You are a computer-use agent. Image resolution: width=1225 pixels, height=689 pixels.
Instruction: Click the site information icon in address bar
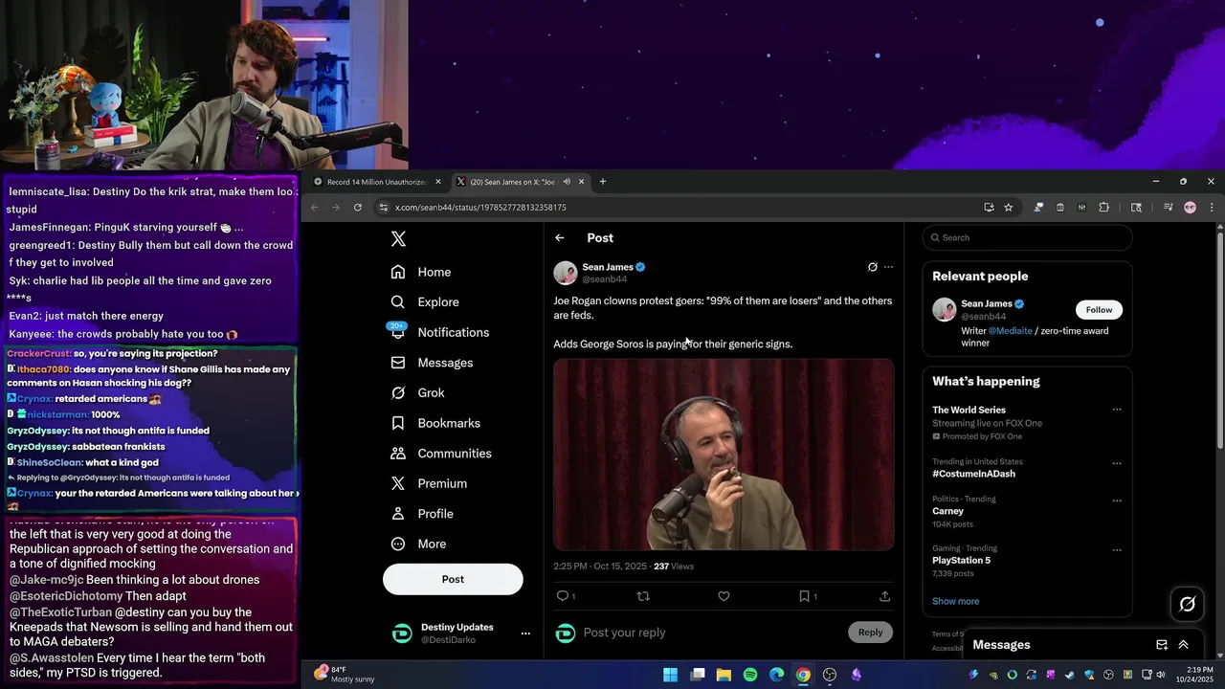pyautogui.click(x=383, y=208)
